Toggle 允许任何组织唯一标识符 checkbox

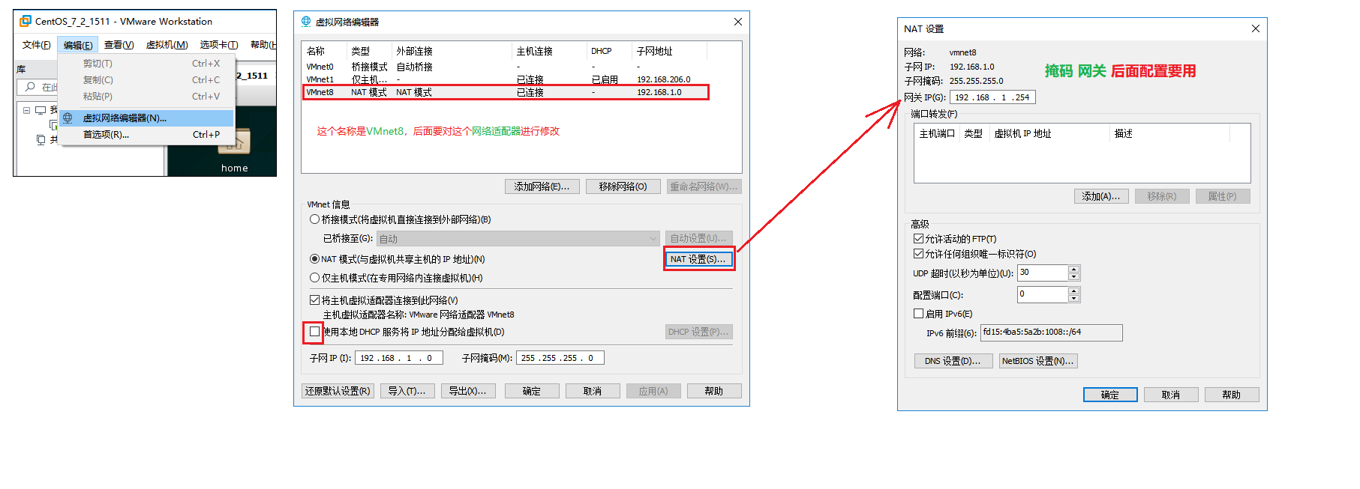coord(918,254)
